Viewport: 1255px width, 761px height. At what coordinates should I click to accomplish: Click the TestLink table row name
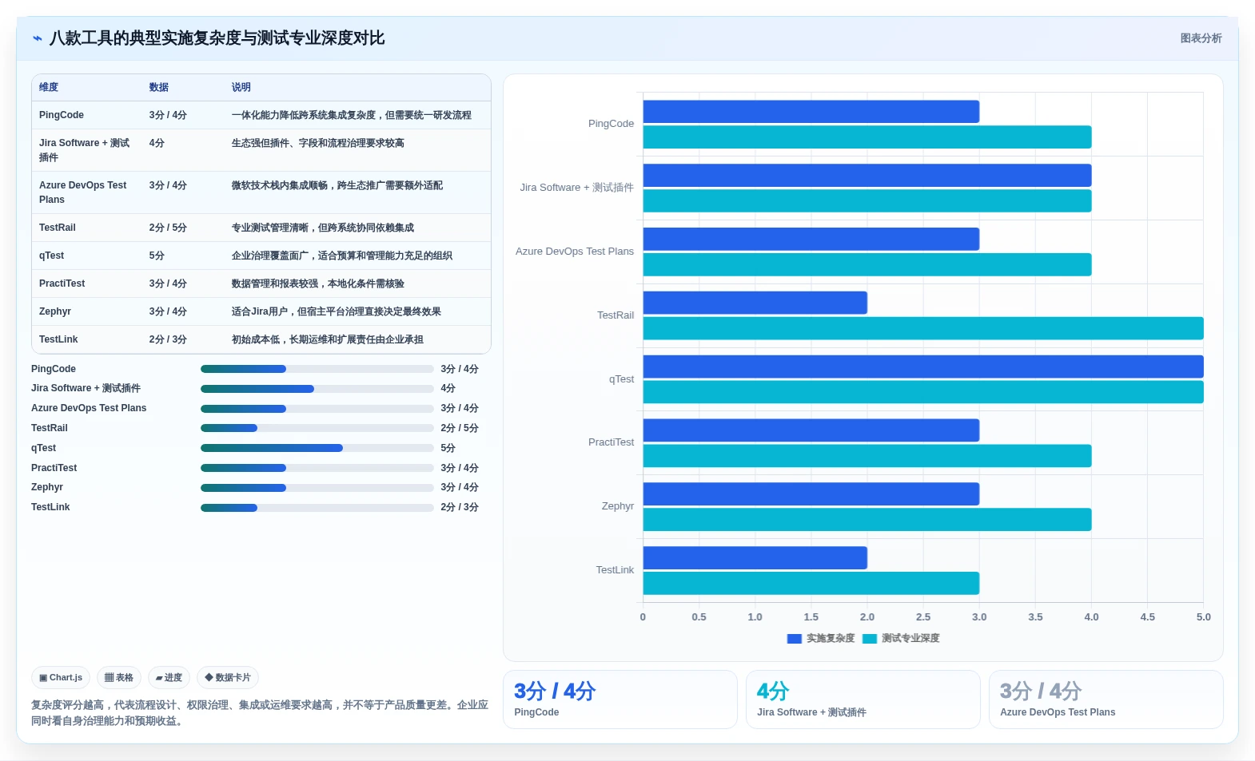pos(58,339)
